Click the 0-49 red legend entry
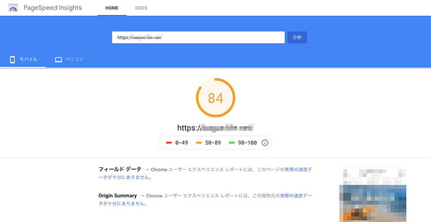Viewport: 431px width, 222px height. [x=177, y=143]
